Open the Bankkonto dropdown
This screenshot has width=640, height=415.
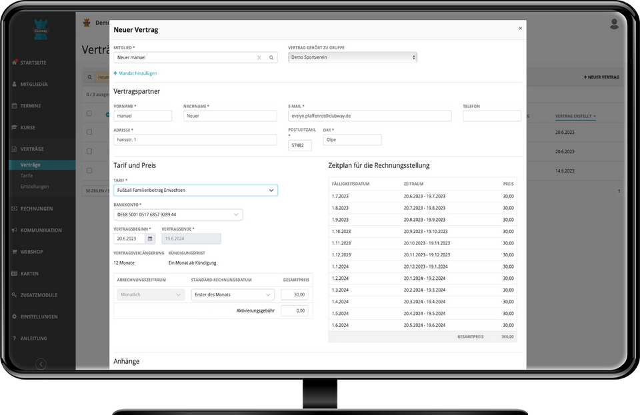(178, 214)
